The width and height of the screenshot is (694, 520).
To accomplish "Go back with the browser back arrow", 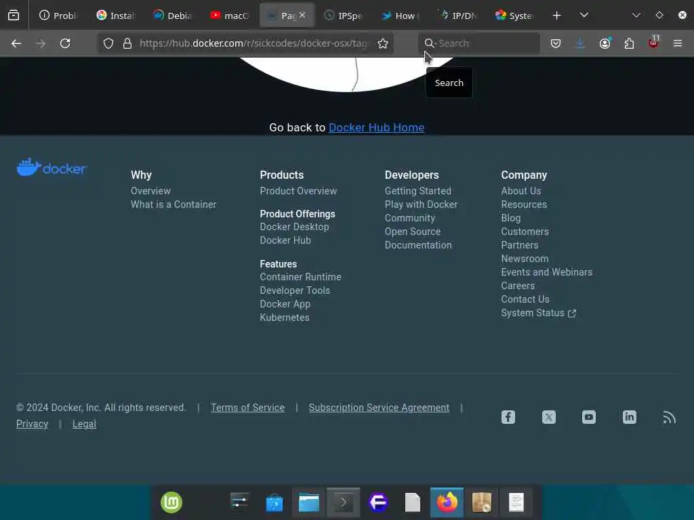I will coord(16,43).
